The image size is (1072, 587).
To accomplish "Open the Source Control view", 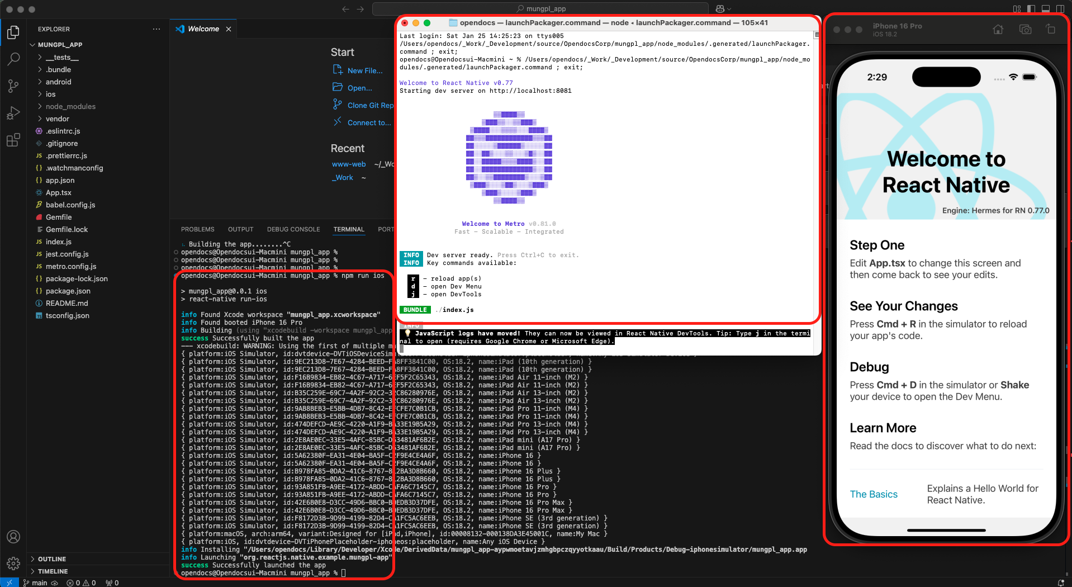I will [13, 86].
